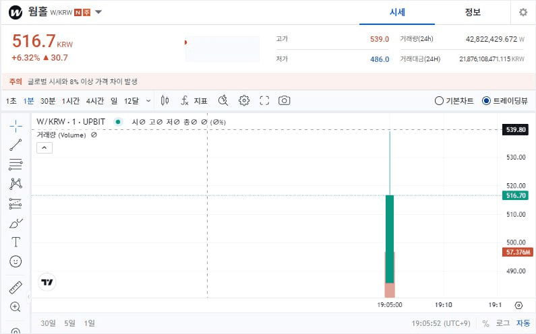Image resolution: width=536 pixels, height=334 pixels.
Task: Select the ruler measure tool
Action: (16, 288)
